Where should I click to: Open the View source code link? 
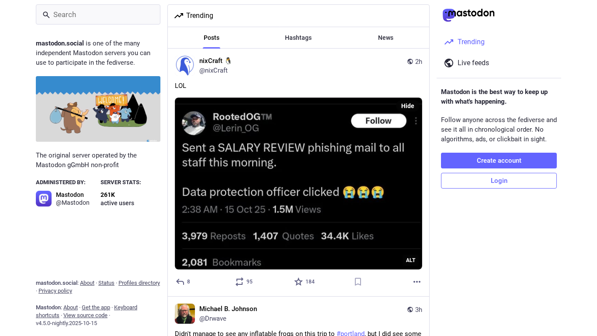[85, 315]
